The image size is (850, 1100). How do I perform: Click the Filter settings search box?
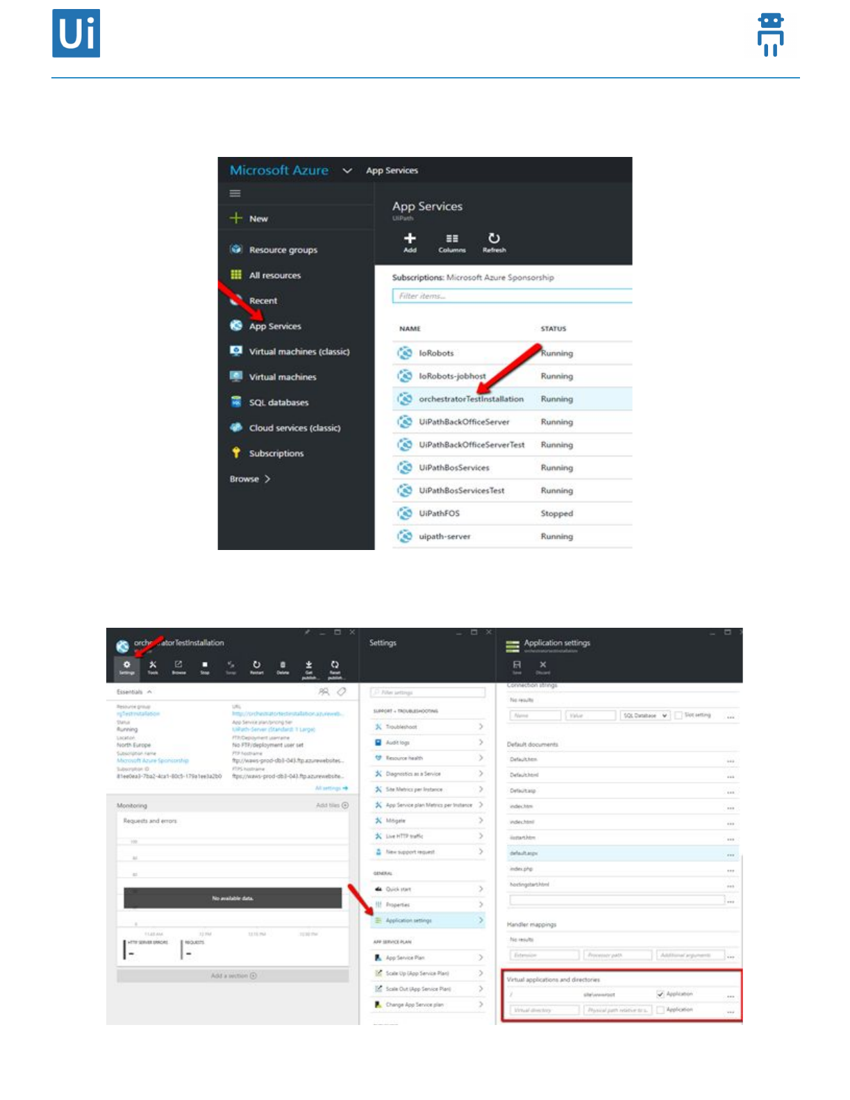pyautogui.click(x=428, y=692)
